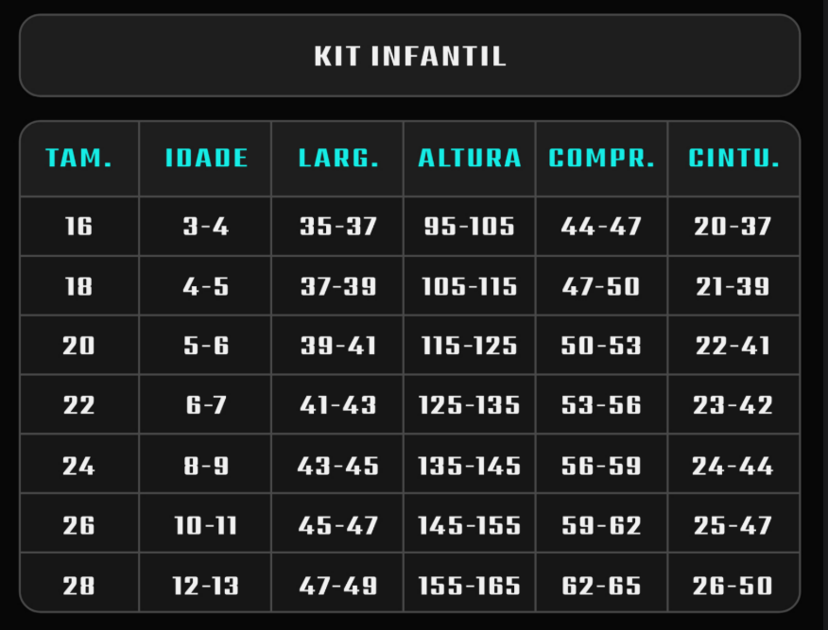Pick size 20 in the size column
828x630 pixels.
[79, 346]
